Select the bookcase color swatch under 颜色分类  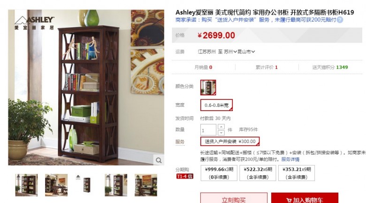208,88
